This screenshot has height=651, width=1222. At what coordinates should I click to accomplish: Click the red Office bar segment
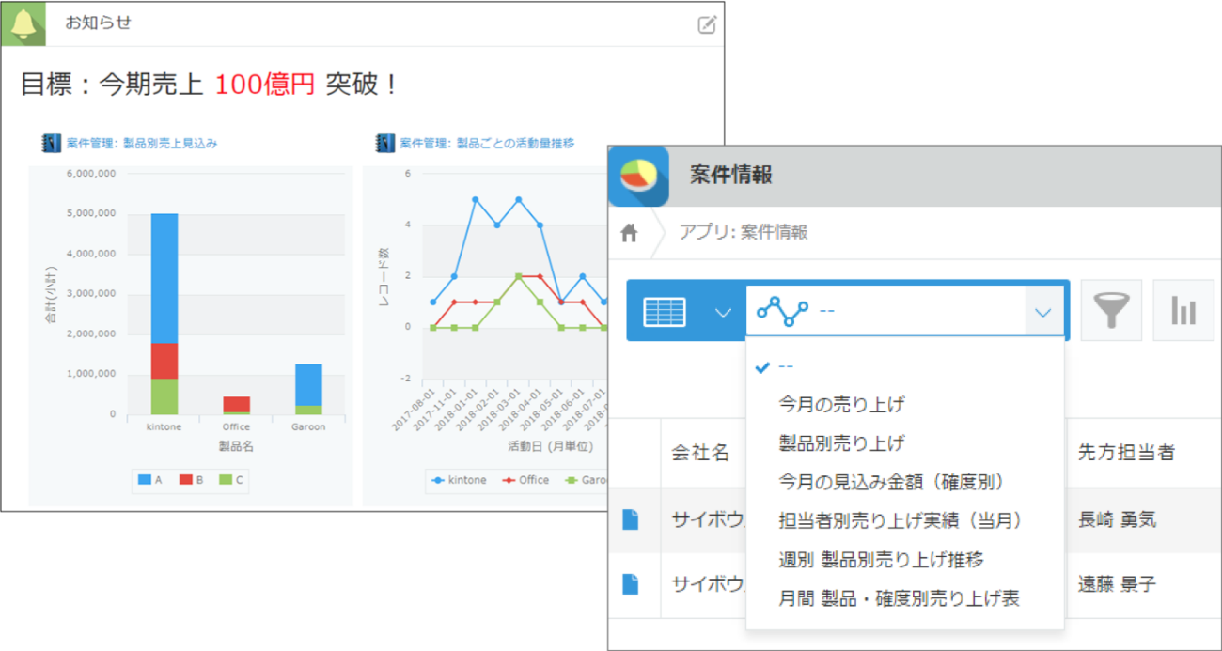236,404
